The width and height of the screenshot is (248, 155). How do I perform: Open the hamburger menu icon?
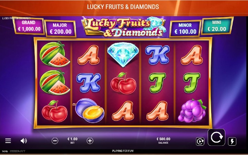pyautogui.click(x=8, y=141)
